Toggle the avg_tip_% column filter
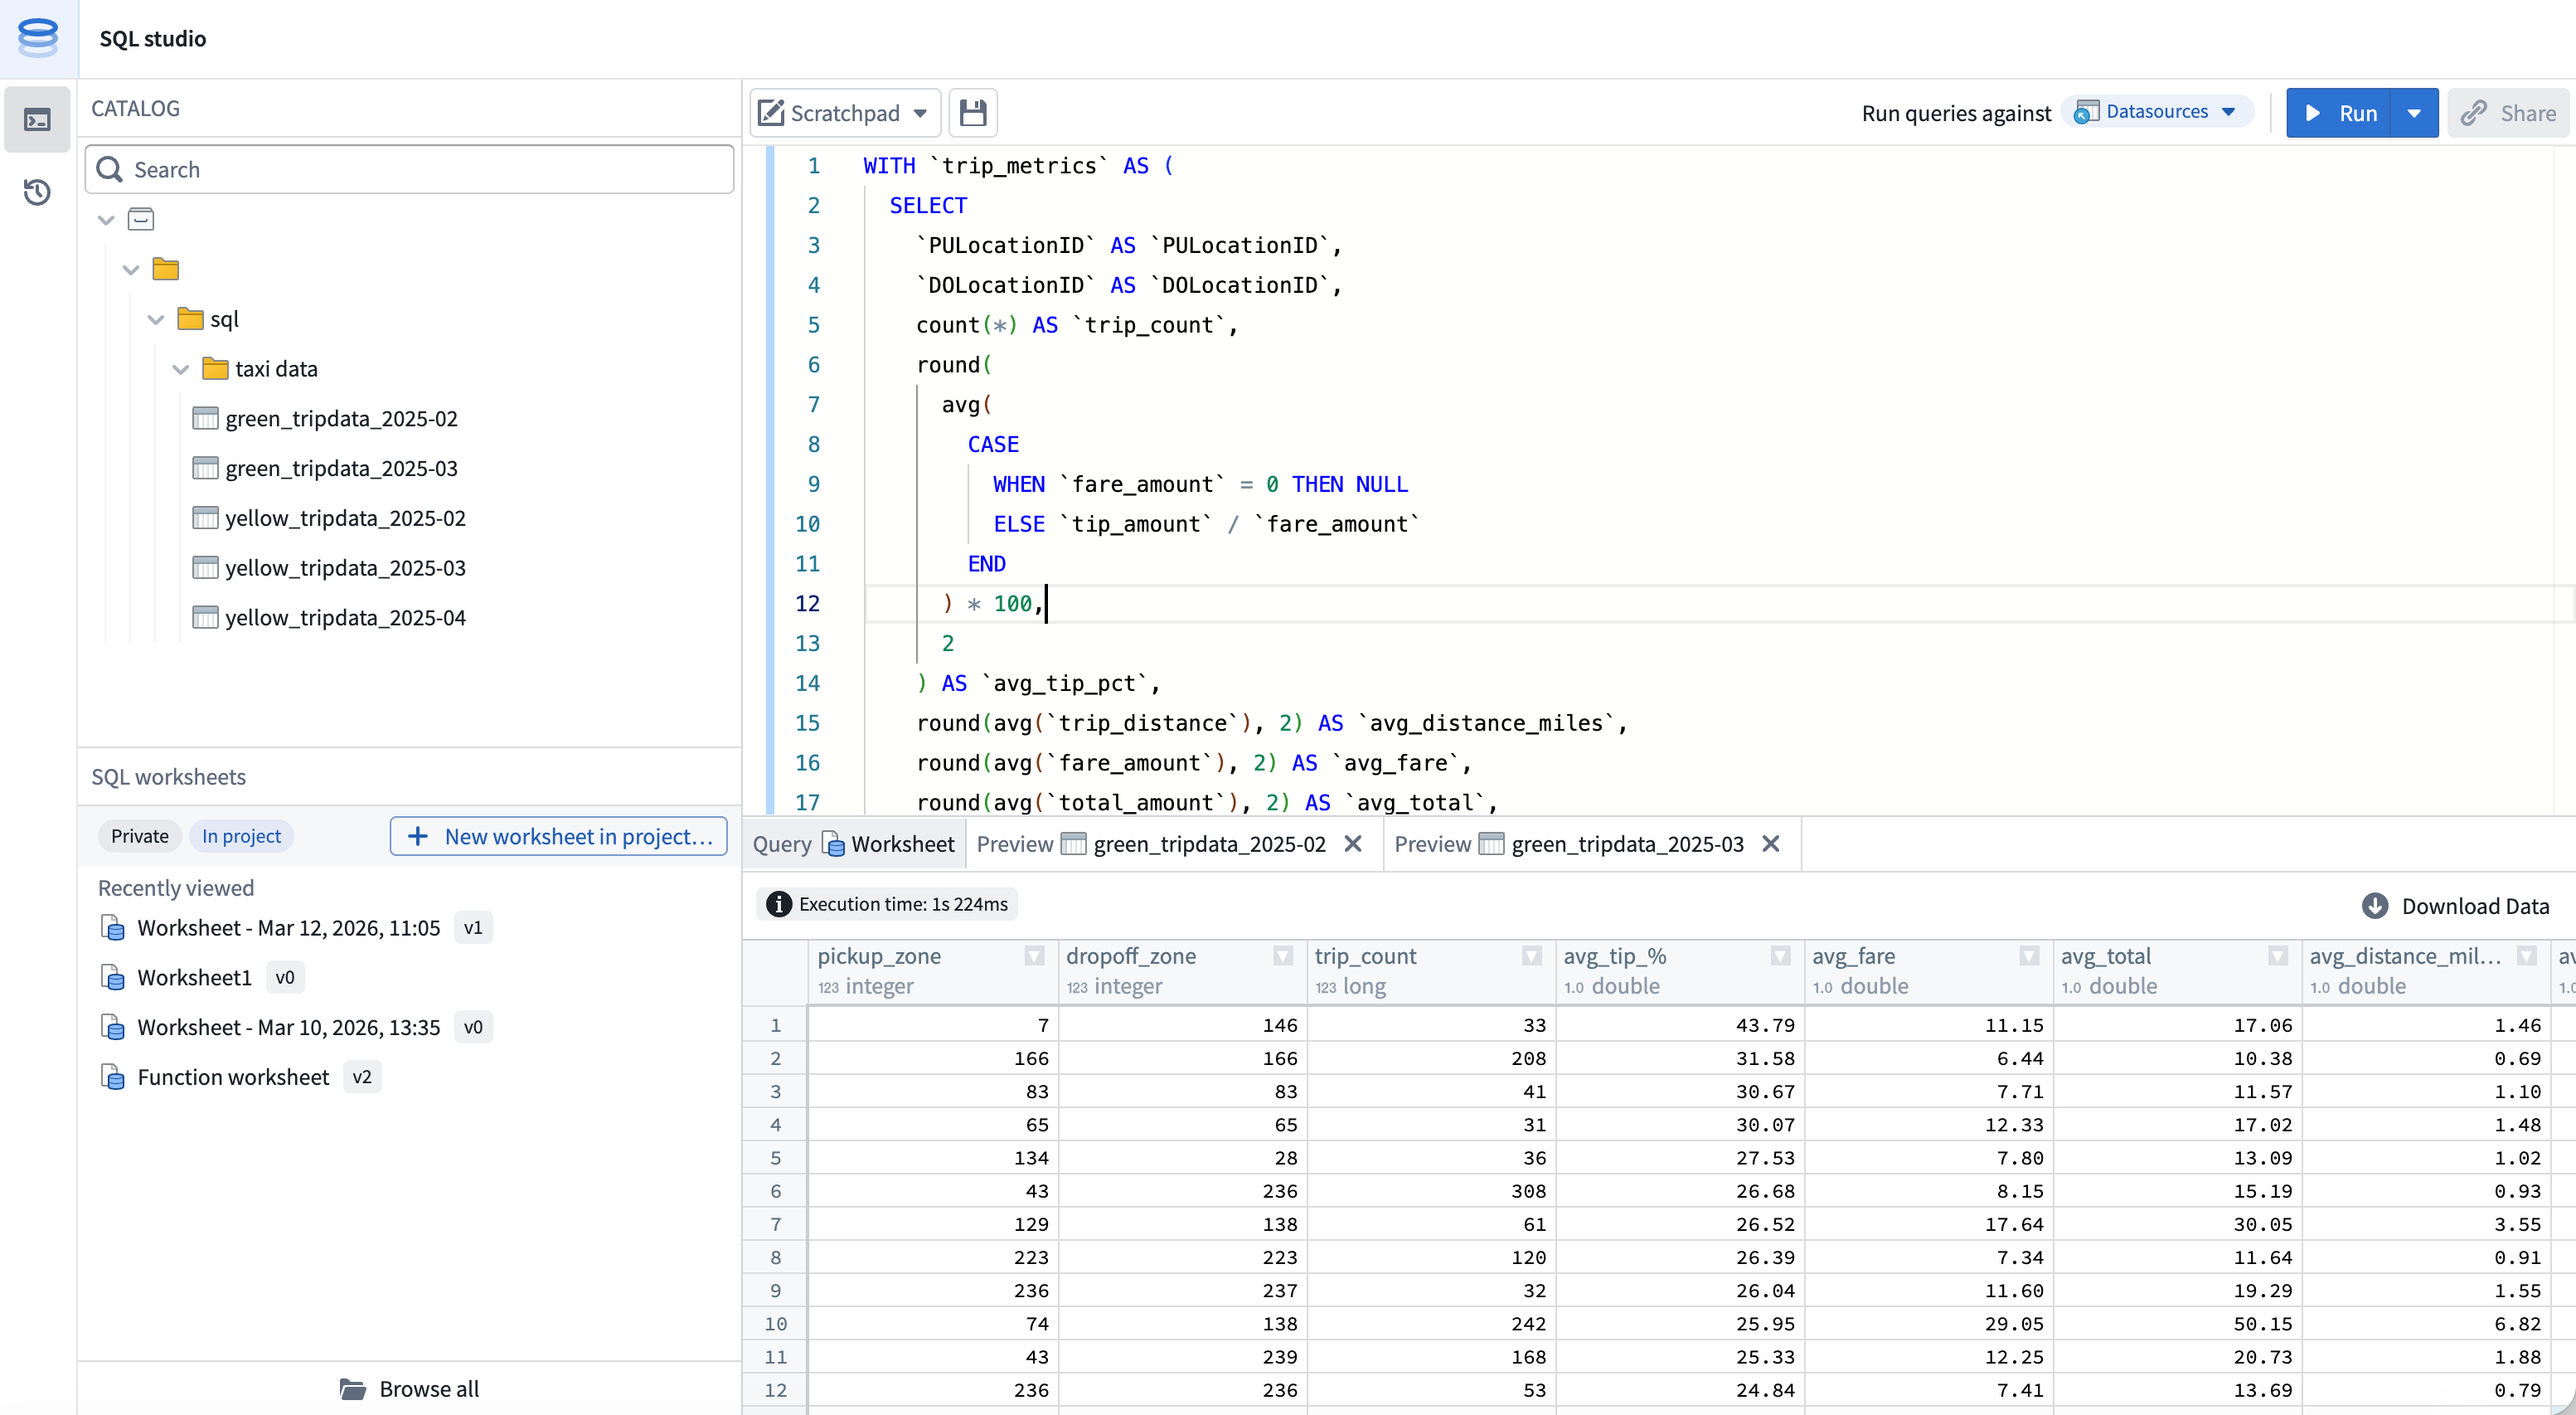2576x1415 pixels. pos(1780,955)
